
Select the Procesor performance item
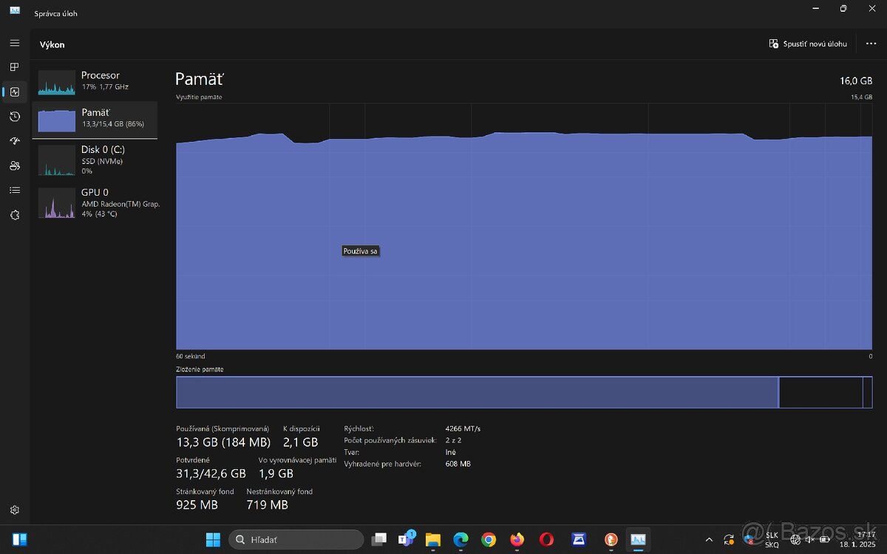pos(95,81)
